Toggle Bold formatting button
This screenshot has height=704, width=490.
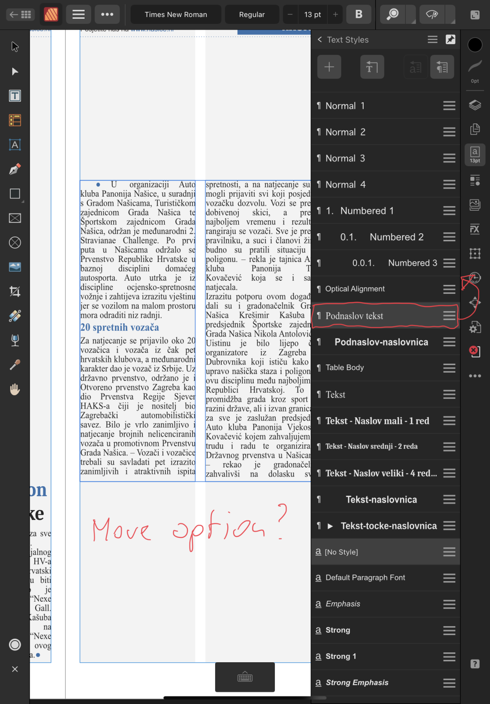tap(358, 15)
